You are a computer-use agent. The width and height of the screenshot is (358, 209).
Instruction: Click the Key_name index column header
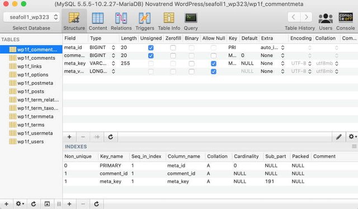pyautogui.click(x=114, y=156)
